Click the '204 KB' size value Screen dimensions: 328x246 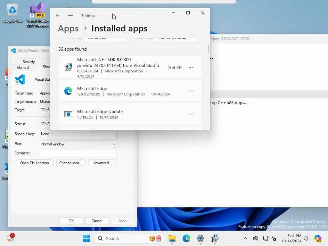tap(175, 68)
